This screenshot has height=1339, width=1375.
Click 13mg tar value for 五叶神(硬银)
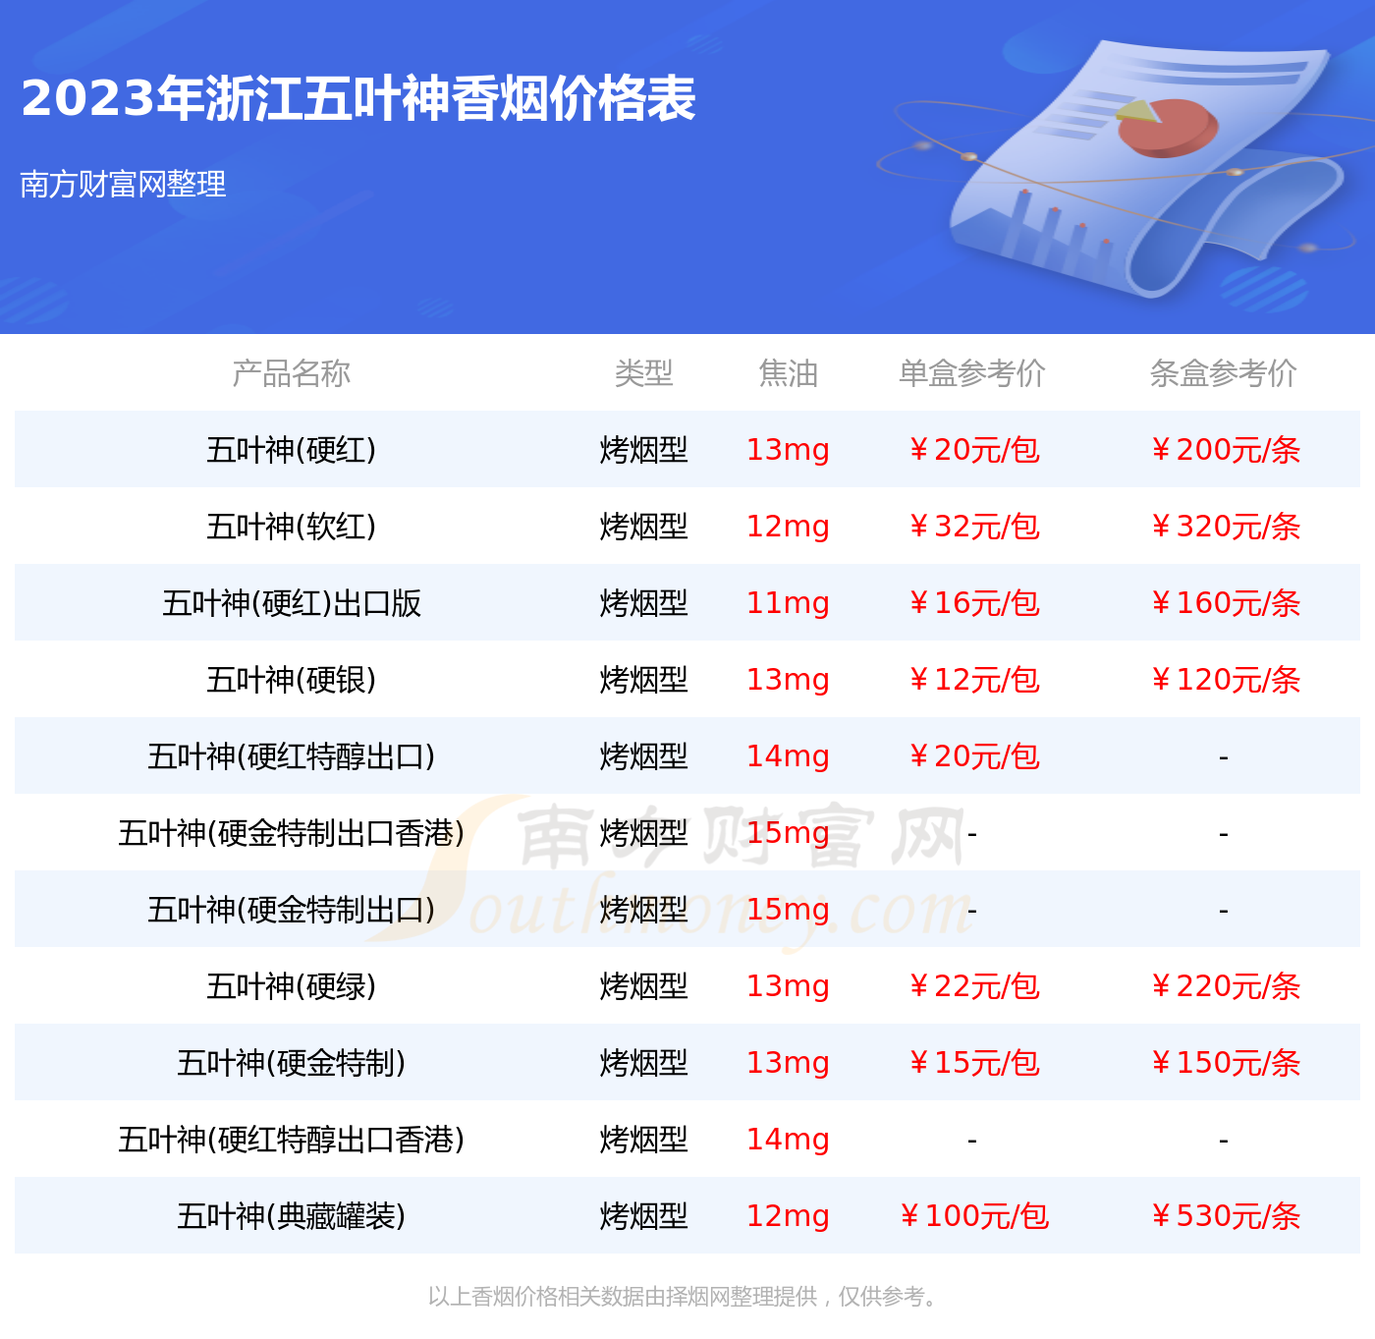click(788, 680)
